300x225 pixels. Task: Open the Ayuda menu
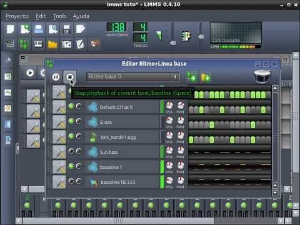[81, 16]
